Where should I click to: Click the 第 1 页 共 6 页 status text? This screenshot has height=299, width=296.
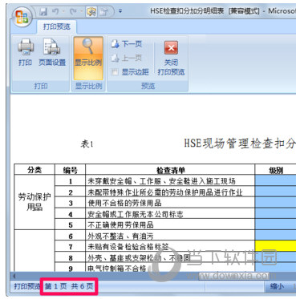[69, 286]
